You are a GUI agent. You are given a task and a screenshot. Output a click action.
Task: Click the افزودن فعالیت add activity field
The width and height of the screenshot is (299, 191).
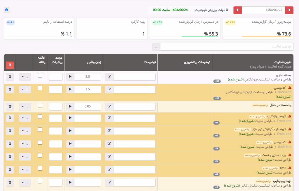pos(227,47)
